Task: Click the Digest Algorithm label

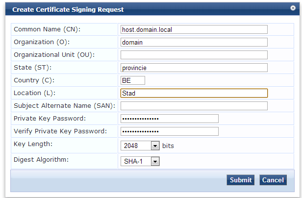Action: [x=42, y=159]
